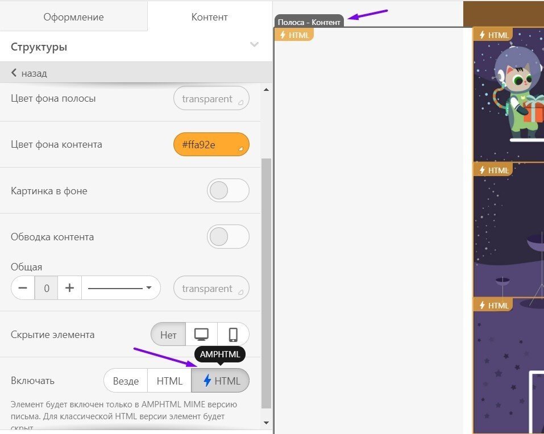Enable the Обводка контента switch

tap(228, 236)
